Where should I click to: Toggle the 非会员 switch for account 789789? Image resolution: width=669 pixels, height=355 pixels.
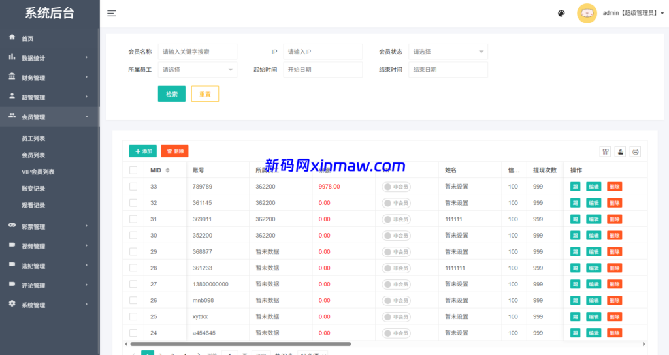click(x=397, y=187)
